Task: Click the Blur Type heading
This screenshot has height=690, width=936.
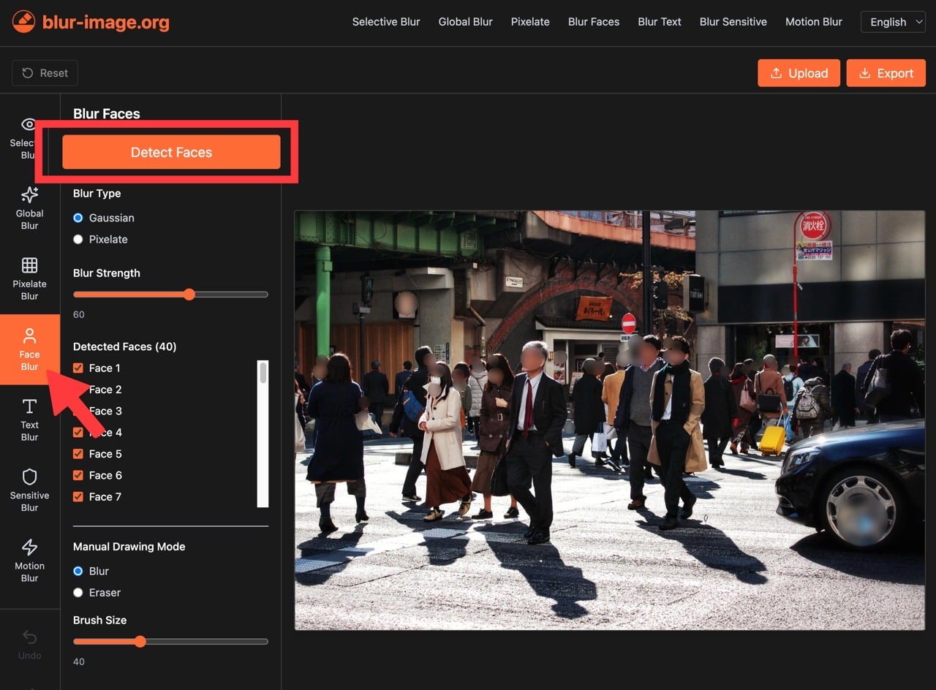Action: pyautogui.click(x=97, y=194)
